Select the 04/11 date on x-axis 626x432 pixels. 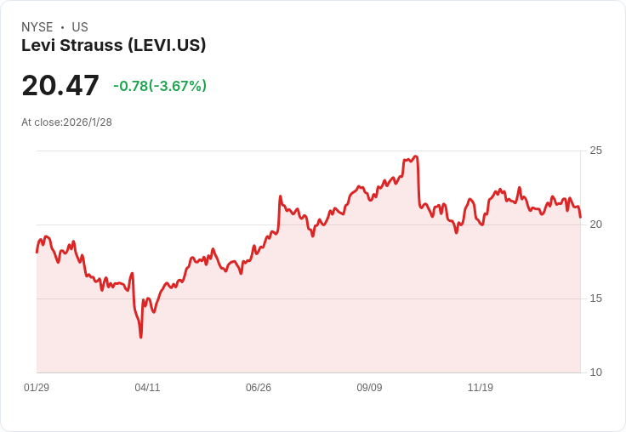pyautogui.click(x=147, y=388)
